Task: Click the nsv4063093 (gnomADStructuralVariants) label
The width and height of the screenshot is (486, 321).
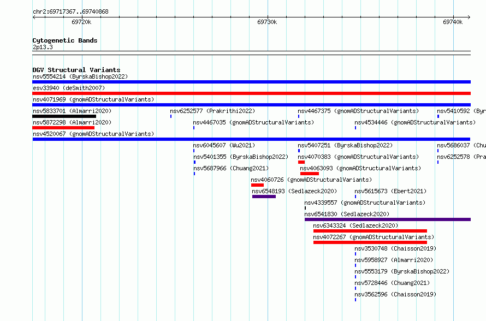Action: 360,168
